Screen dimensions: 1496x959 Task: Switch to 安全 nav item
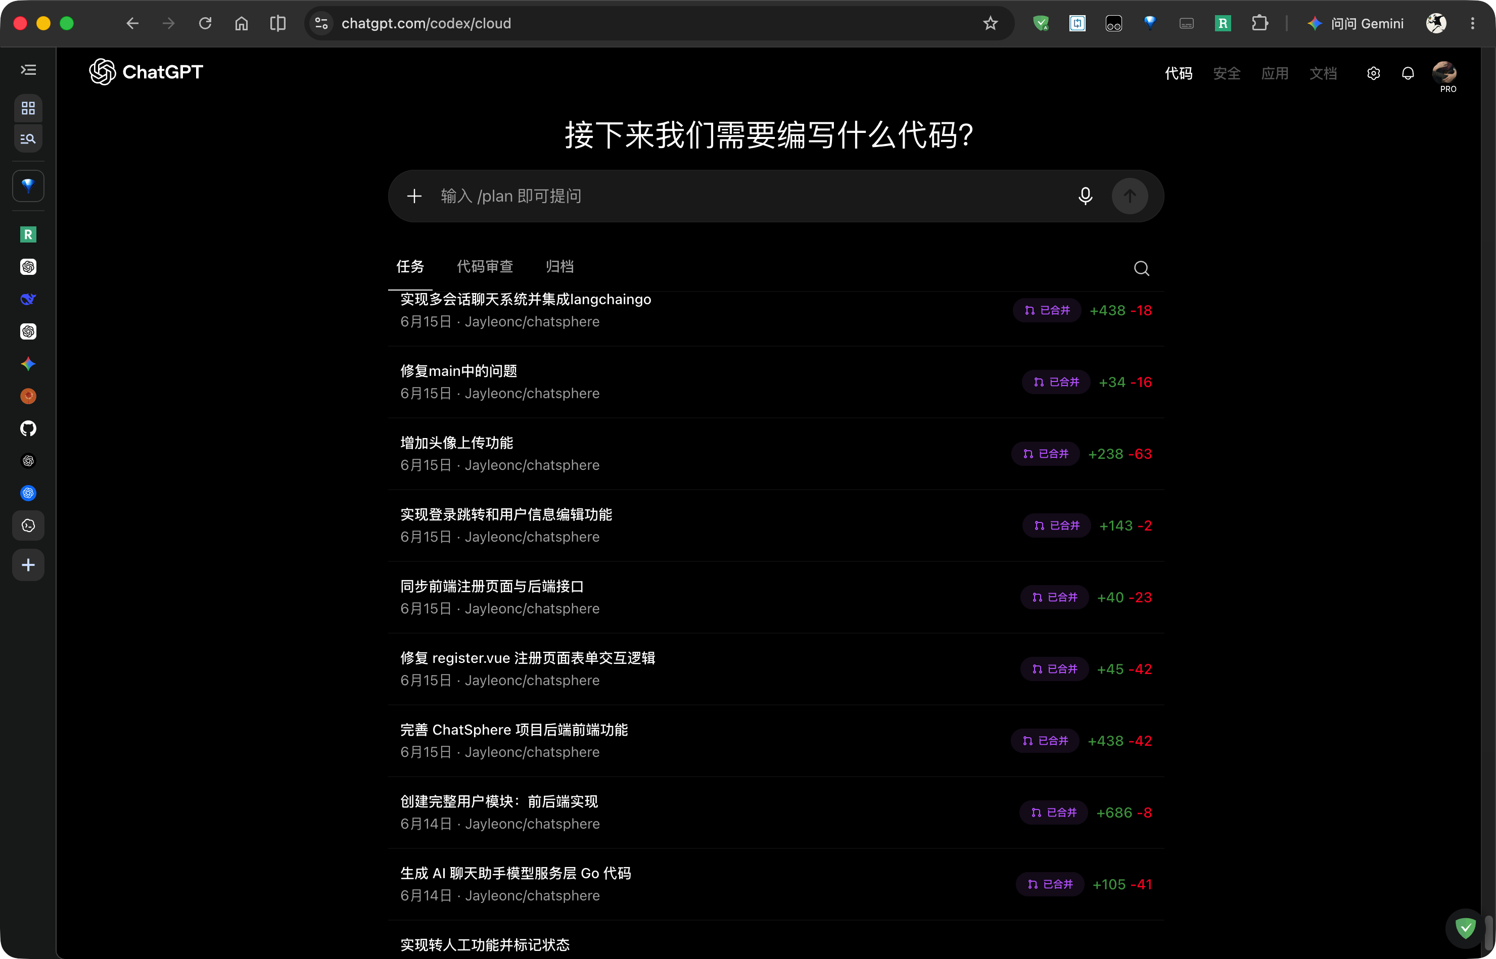[x=1226, y=73]
